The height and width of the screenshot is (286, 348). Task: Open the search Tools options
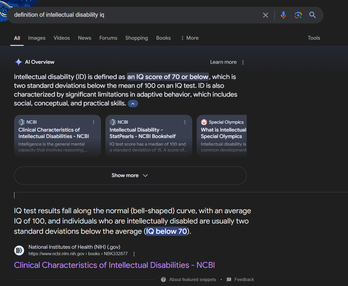point(314,38)
